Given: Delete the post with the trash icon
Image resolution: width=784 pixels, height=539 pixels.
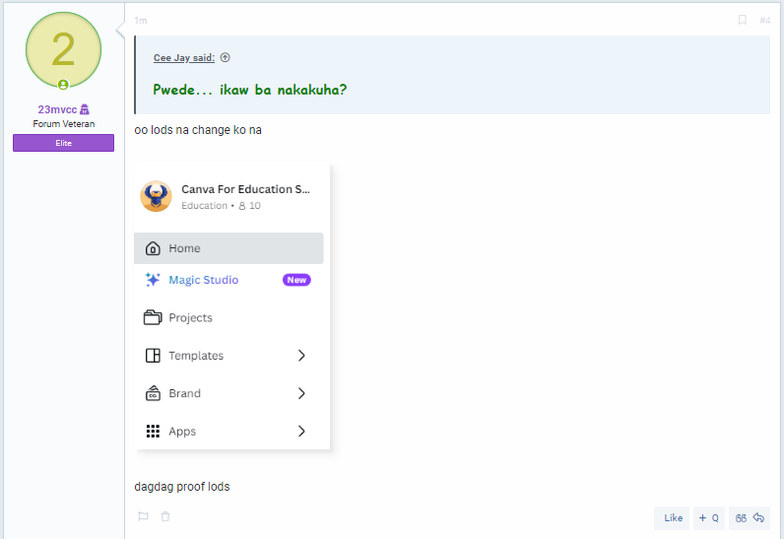Looking at the screenshot, I should point(165,516).
